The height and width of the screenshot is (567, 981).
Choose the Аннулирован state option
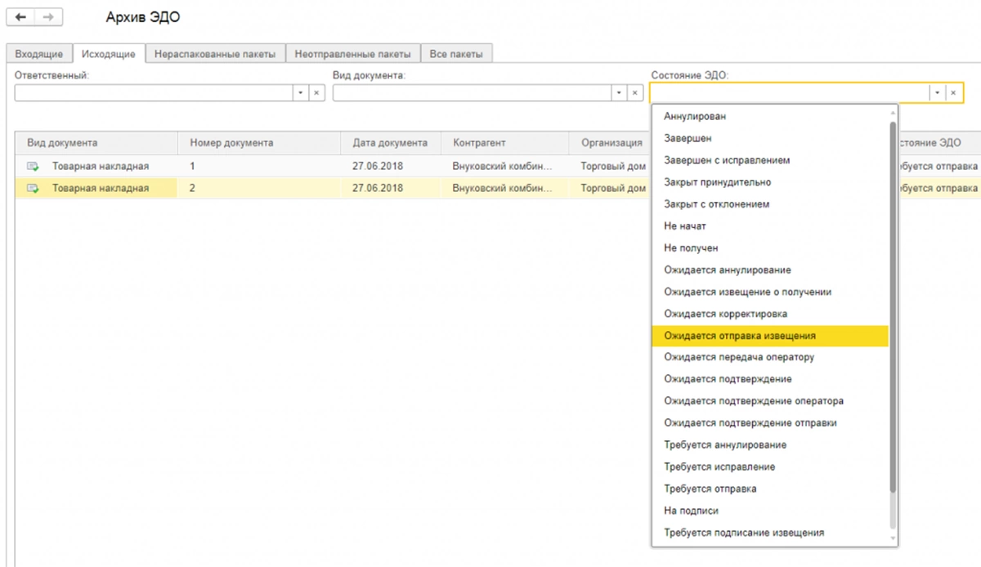695,117
